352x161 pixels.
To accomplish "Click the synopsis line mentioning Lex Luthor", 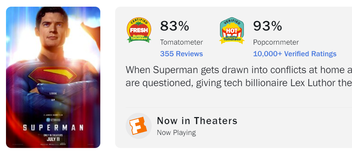I will pos(239,83).
